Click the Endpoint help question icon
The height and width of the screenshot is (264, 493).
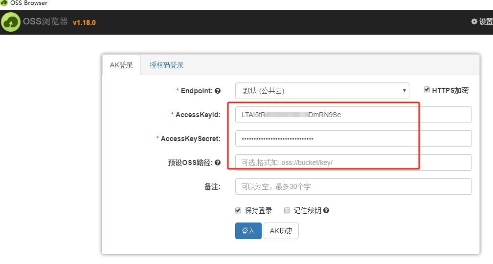pos(218,91)
